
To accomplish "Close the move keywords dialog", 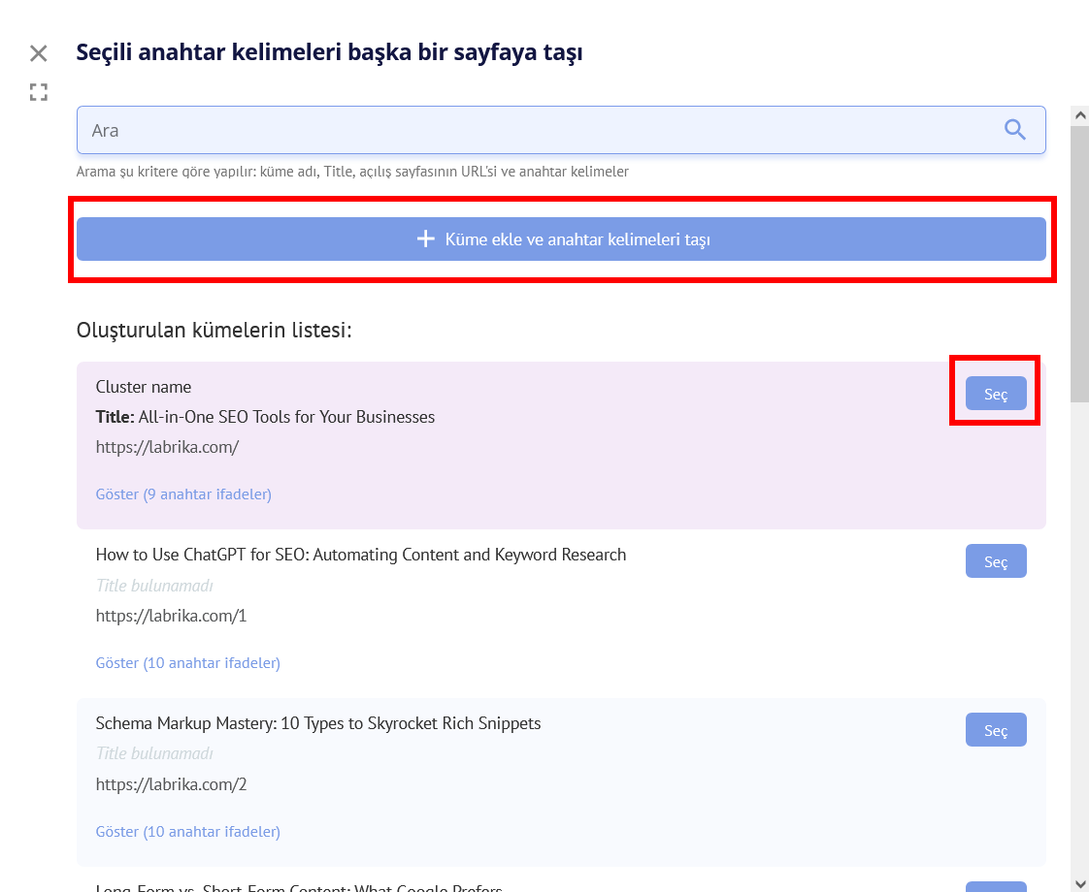I will [x=39, y=53].
